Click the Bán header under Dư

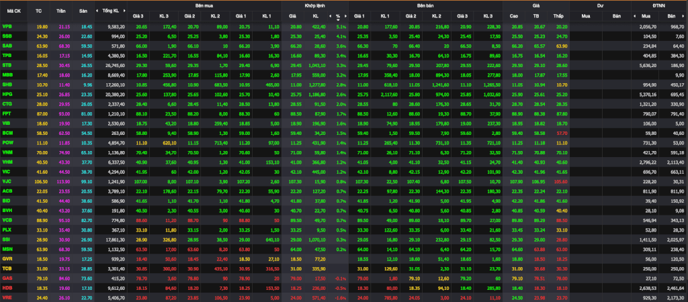(x=617, y=16)
